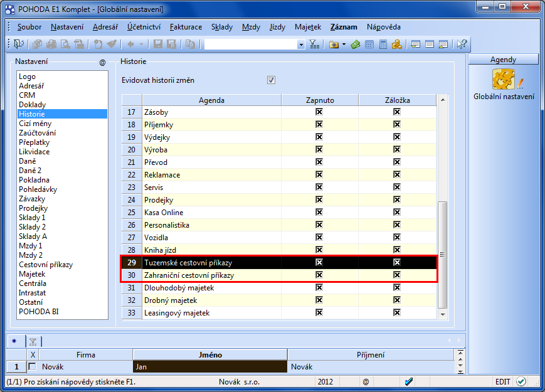Open dropdown arrow beside back arrow icon

pos(141,44)
